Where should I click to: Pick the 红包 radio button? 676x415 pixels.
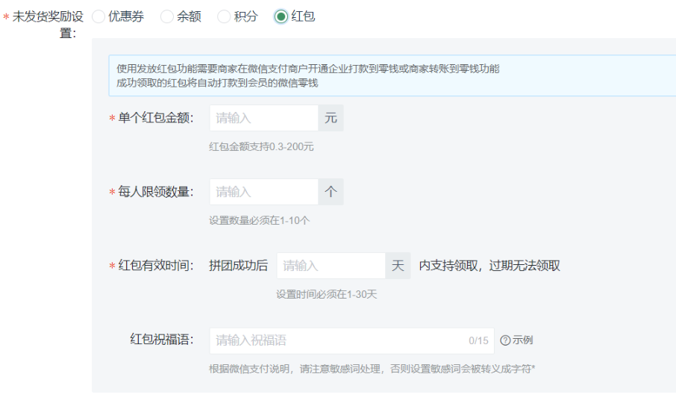281,16
